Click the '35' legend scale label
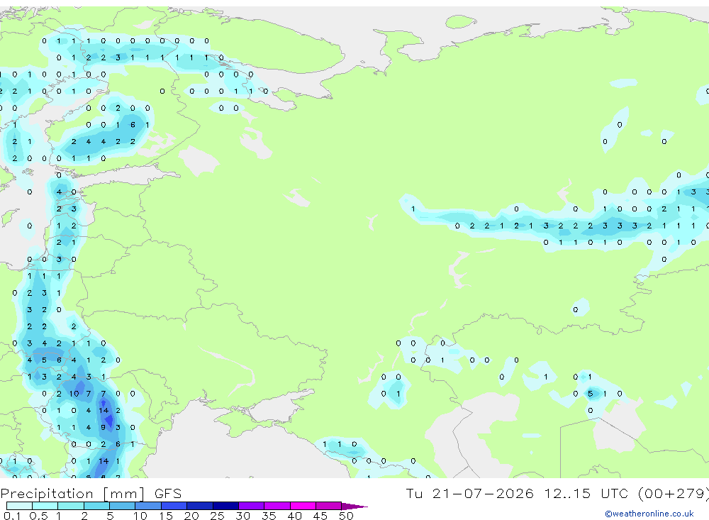The width and height of the screenshot is (709, 520). 269,516
